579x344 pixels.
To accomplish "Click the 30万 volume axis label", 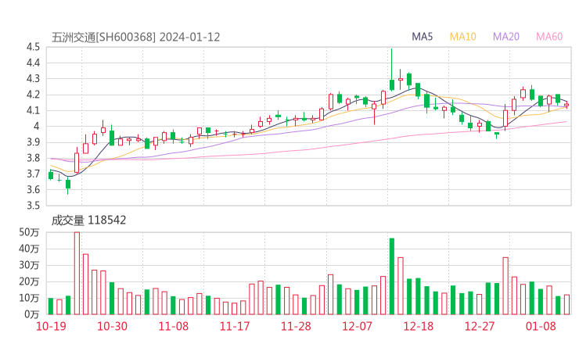I will point(29,265).
